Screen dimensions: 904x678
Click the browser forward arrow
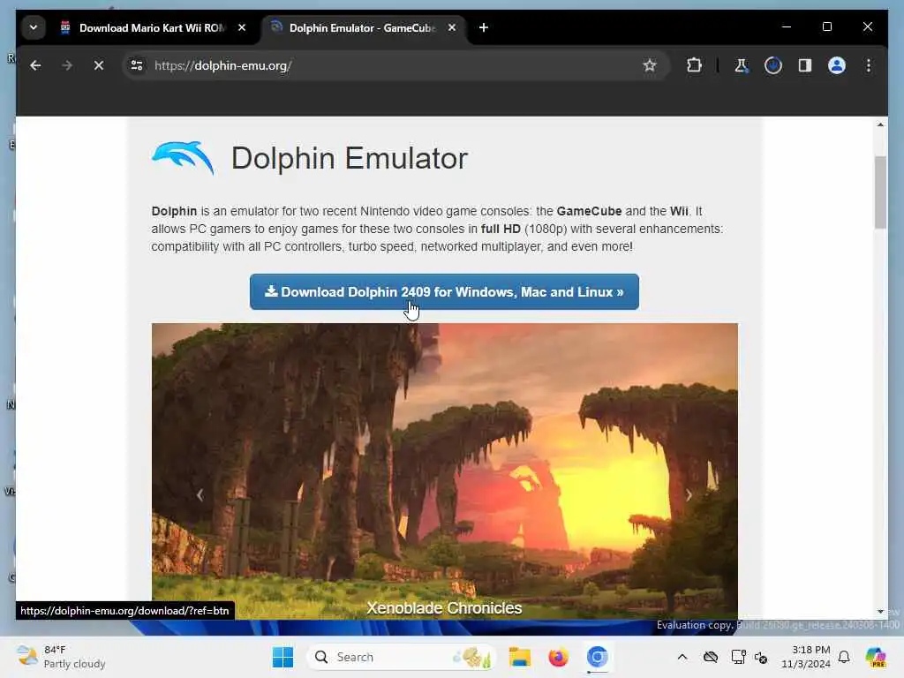pos(67,65)
